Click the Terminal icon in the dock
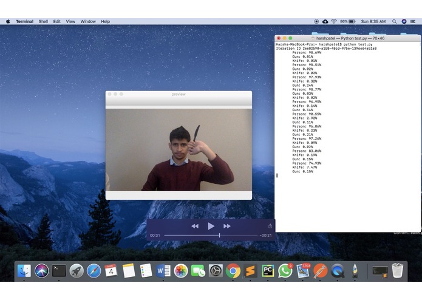Screen dimensions: 422x300 59,271
